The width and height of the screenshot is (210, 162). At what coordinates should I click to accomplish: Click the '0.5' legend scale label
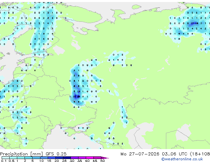12,161
